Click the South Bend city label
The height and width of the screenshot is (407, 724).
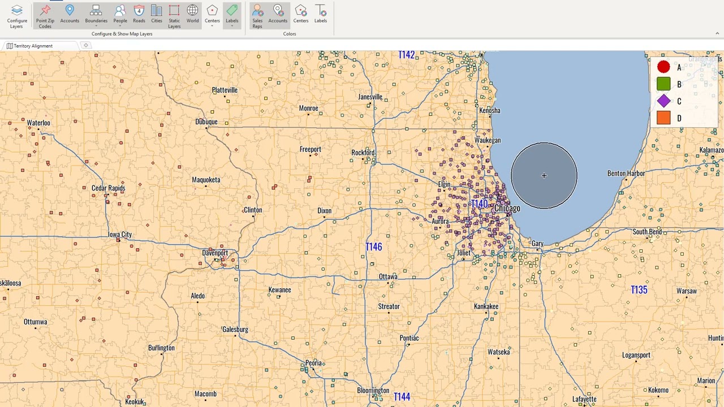pos(647,232)
